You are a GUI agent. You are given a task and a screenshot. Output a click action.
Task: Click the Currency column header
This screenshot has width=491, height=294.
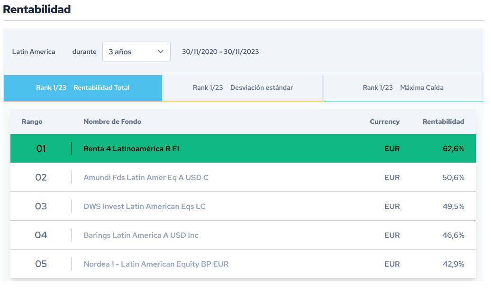(x=384, y=121)
